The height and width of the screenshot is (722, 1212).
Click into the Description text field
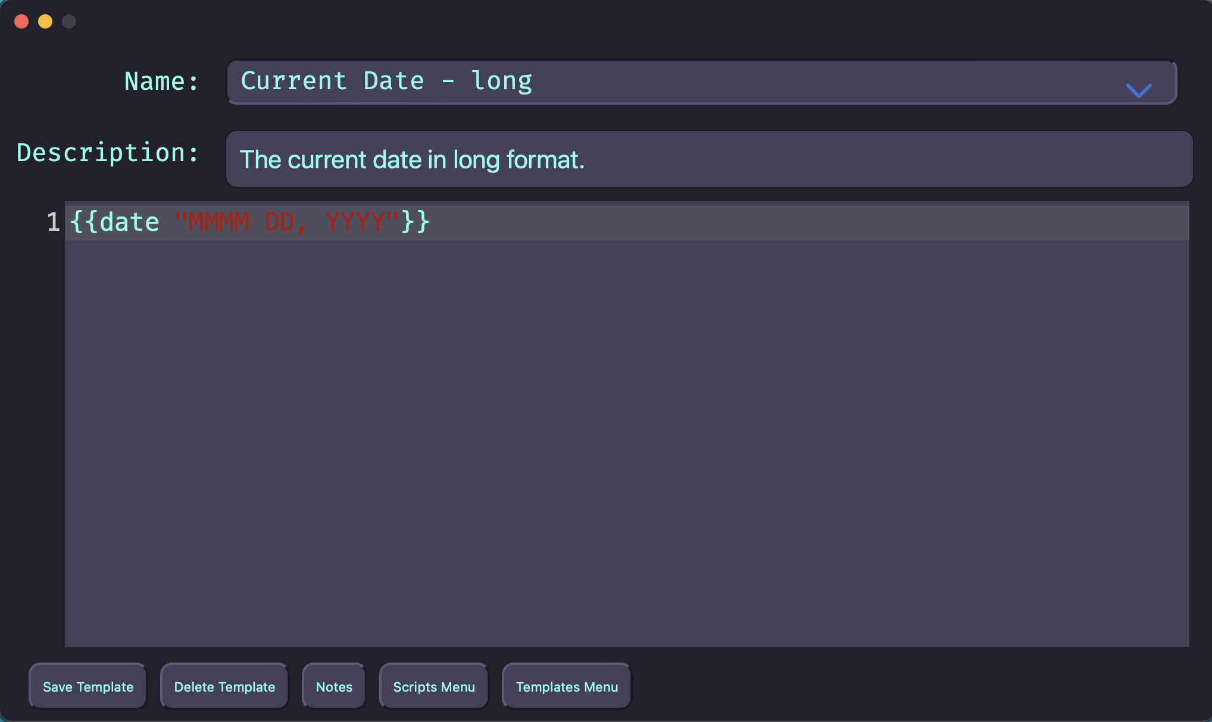(x=709, y=159)
